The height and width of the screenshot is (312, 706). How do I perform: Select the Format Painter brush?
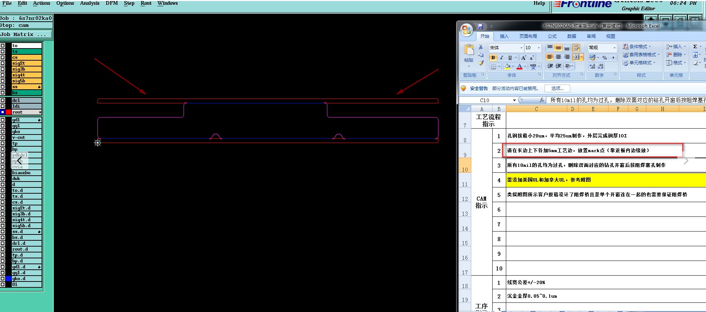(x=480, y=63)
